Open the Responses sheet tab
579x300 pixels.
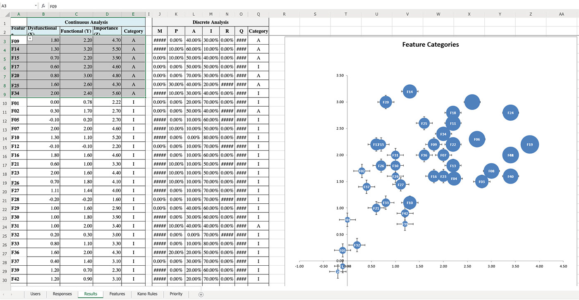pos(62,294)
